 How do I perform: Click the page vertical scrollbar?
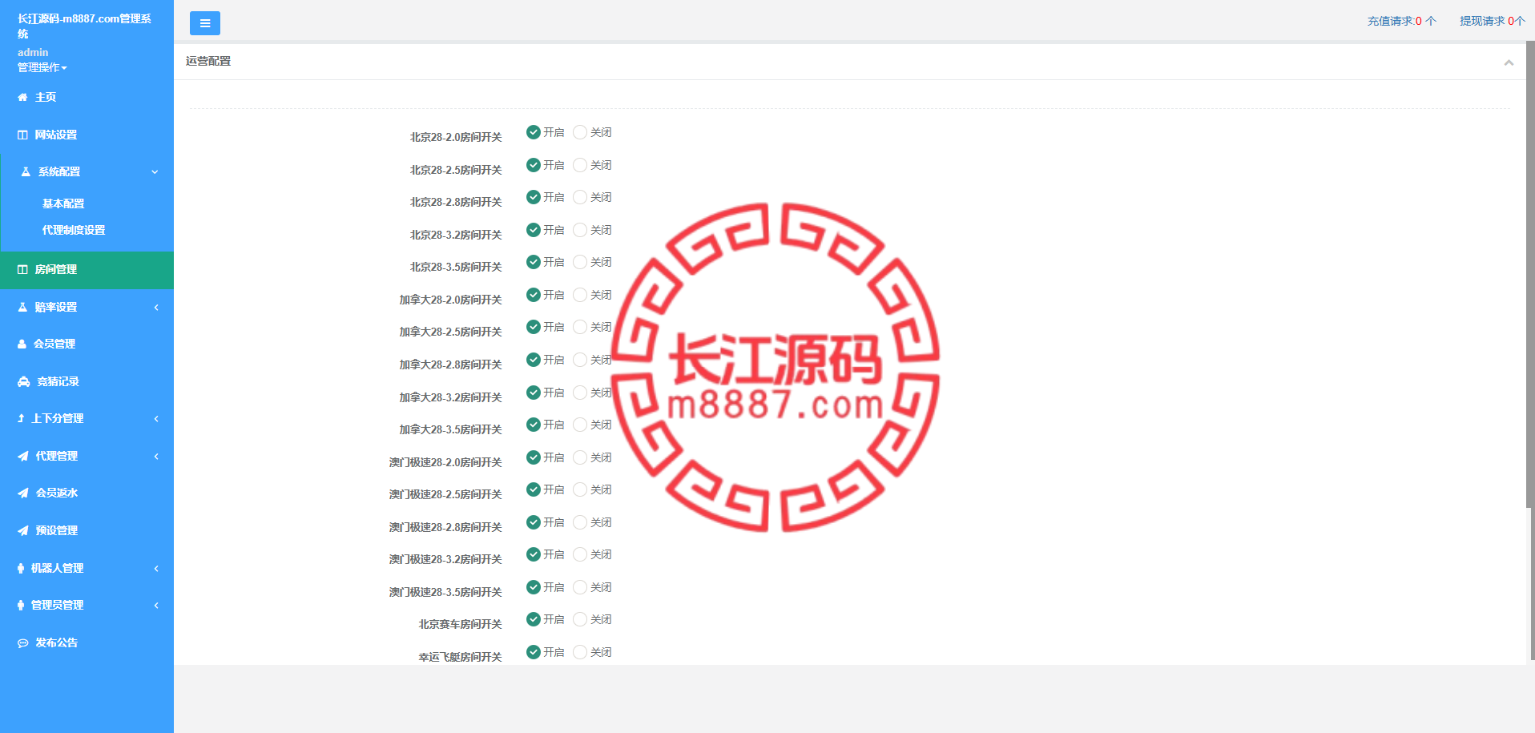click(x=1530, y=272)
